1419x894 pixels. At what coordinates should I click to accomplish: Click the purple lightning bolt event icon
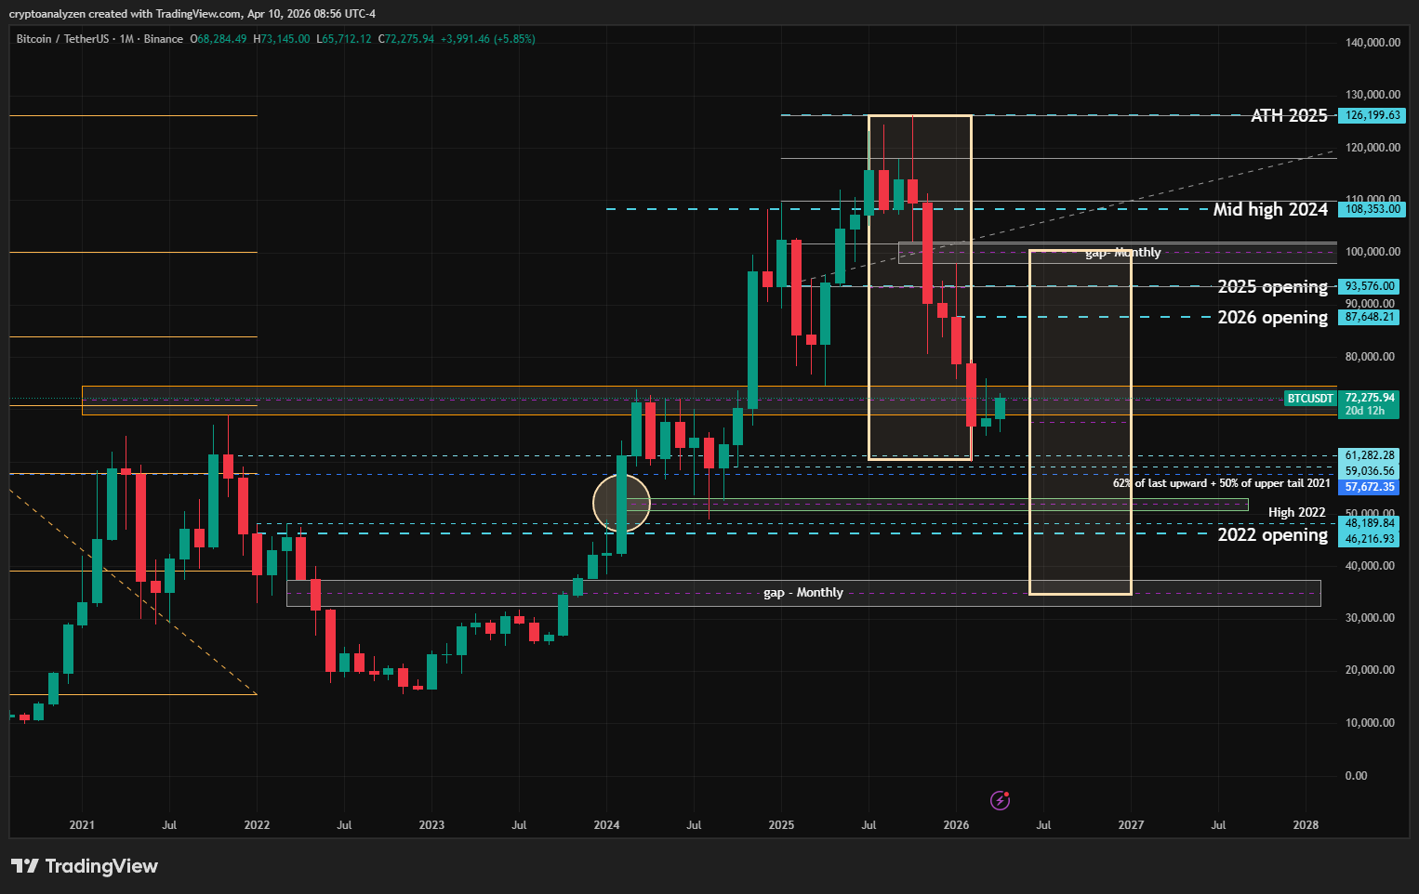coord(1000,800)
